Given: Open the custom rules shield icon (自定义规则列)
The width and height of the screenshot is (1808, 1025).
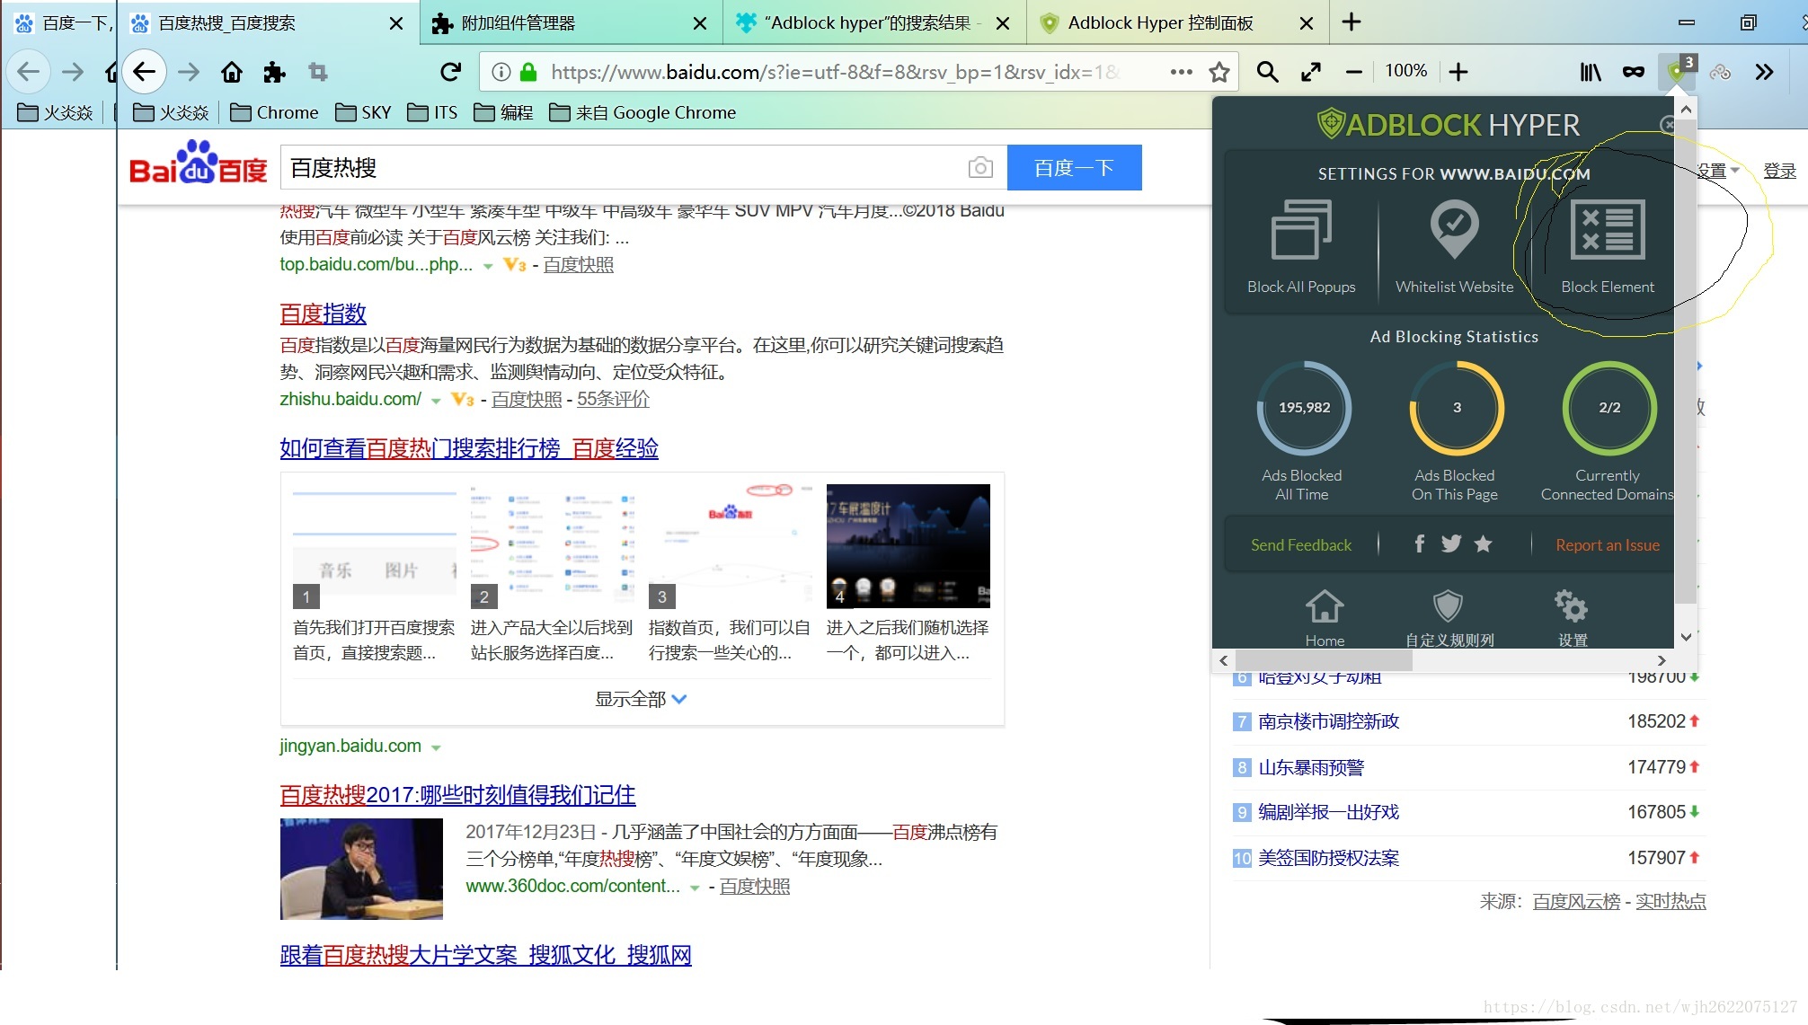Looking at the screenshot, I should coord(1448,606).
